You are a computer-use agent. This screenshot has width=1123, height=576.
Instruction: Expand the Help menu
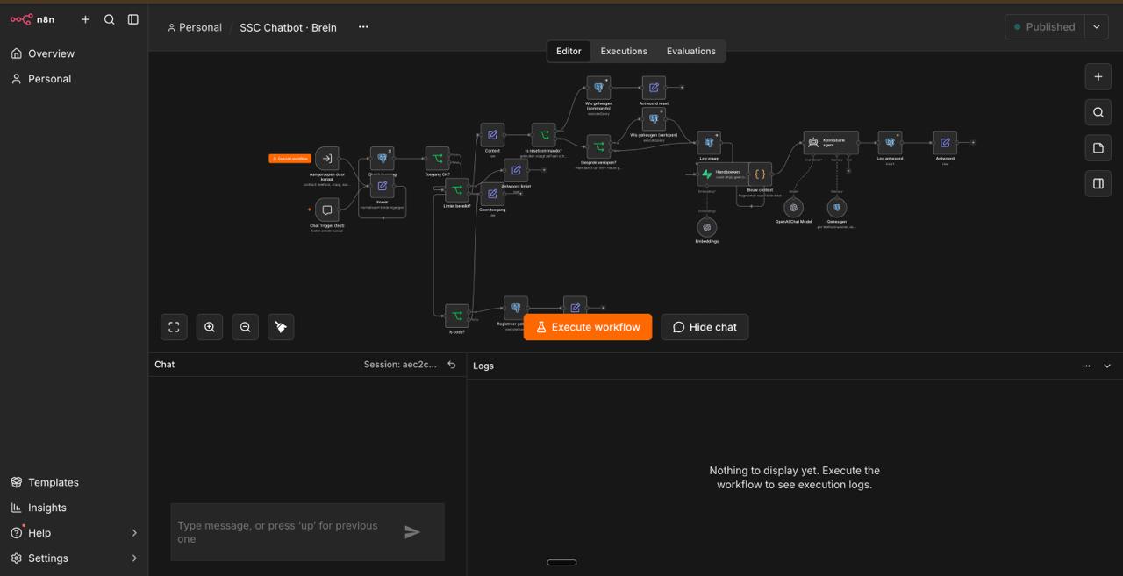click(74, 533)
